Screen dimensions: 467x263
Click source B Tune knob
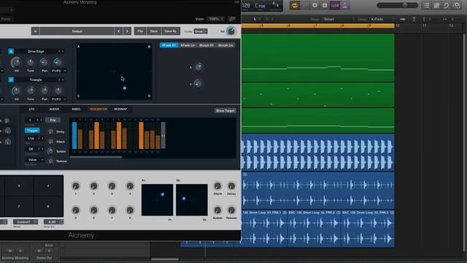(31, 62)
